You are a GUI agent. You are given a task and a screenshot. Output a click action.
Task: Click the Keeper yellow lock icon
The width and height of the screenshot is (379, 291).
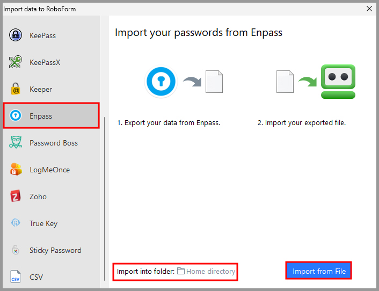click(x=16, y=89)
